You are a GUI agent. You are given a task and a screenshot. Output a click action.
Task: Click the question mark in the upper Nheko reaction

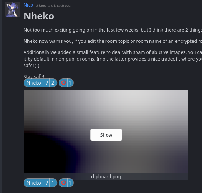[x=47, y=83]
